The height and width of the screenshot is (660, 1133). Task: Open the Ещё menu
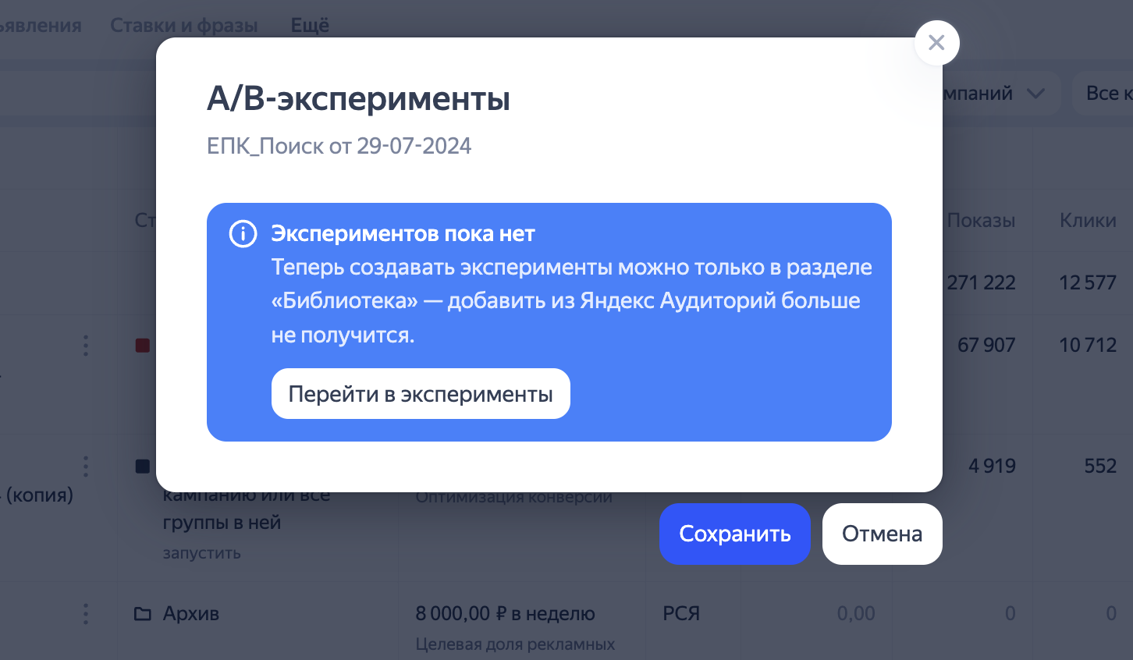[x=310, y=26]
